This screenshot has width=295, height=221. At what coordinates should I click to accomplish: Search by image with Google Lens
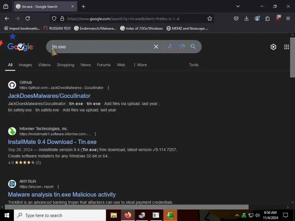click(181, 47)
